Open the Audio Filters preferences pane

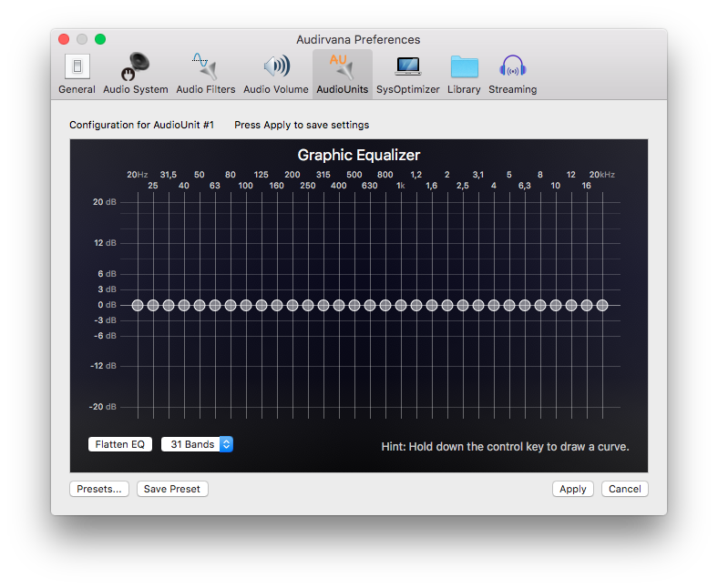[x=206, y=74]
